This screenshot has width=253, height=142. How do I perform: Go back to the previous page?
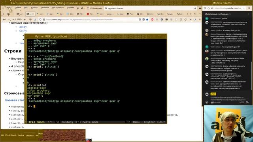point(4,19)
